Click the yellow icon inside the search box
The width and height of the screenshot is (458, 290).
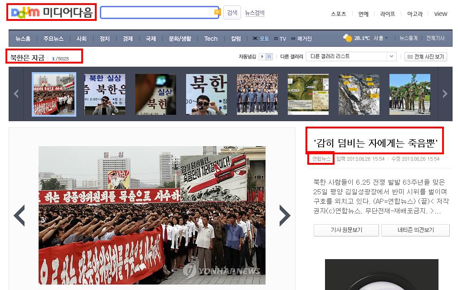point(217,12)
